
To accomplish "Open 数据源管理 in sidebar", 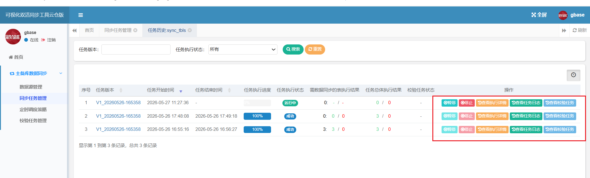I will [x=31, y=87].
